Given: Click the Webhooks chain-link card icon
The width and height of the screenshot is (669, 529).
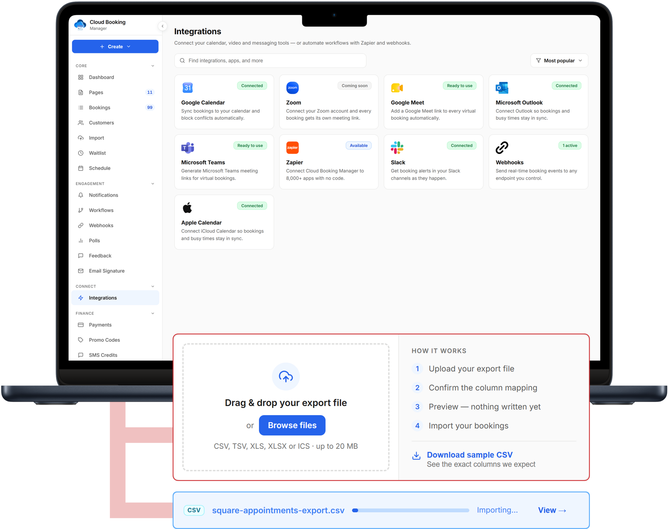Looking at the screenshot, I should [x=502, y=148].
